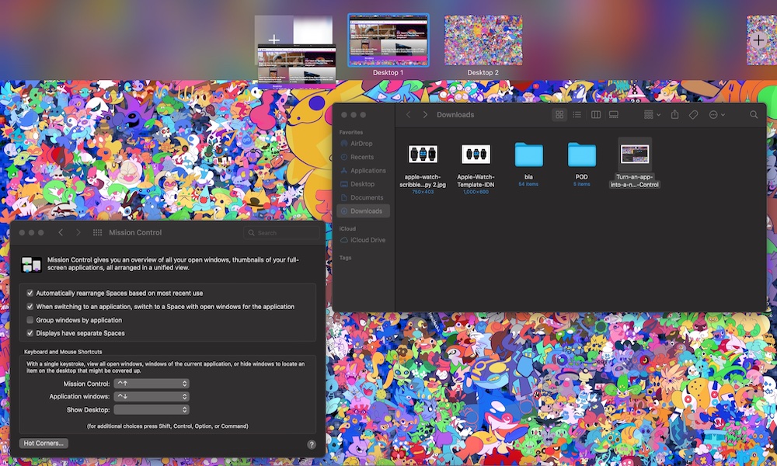Select Recents in Finder sidebar
The width and height of the screenshot is (777, 466).
[363, 157]
